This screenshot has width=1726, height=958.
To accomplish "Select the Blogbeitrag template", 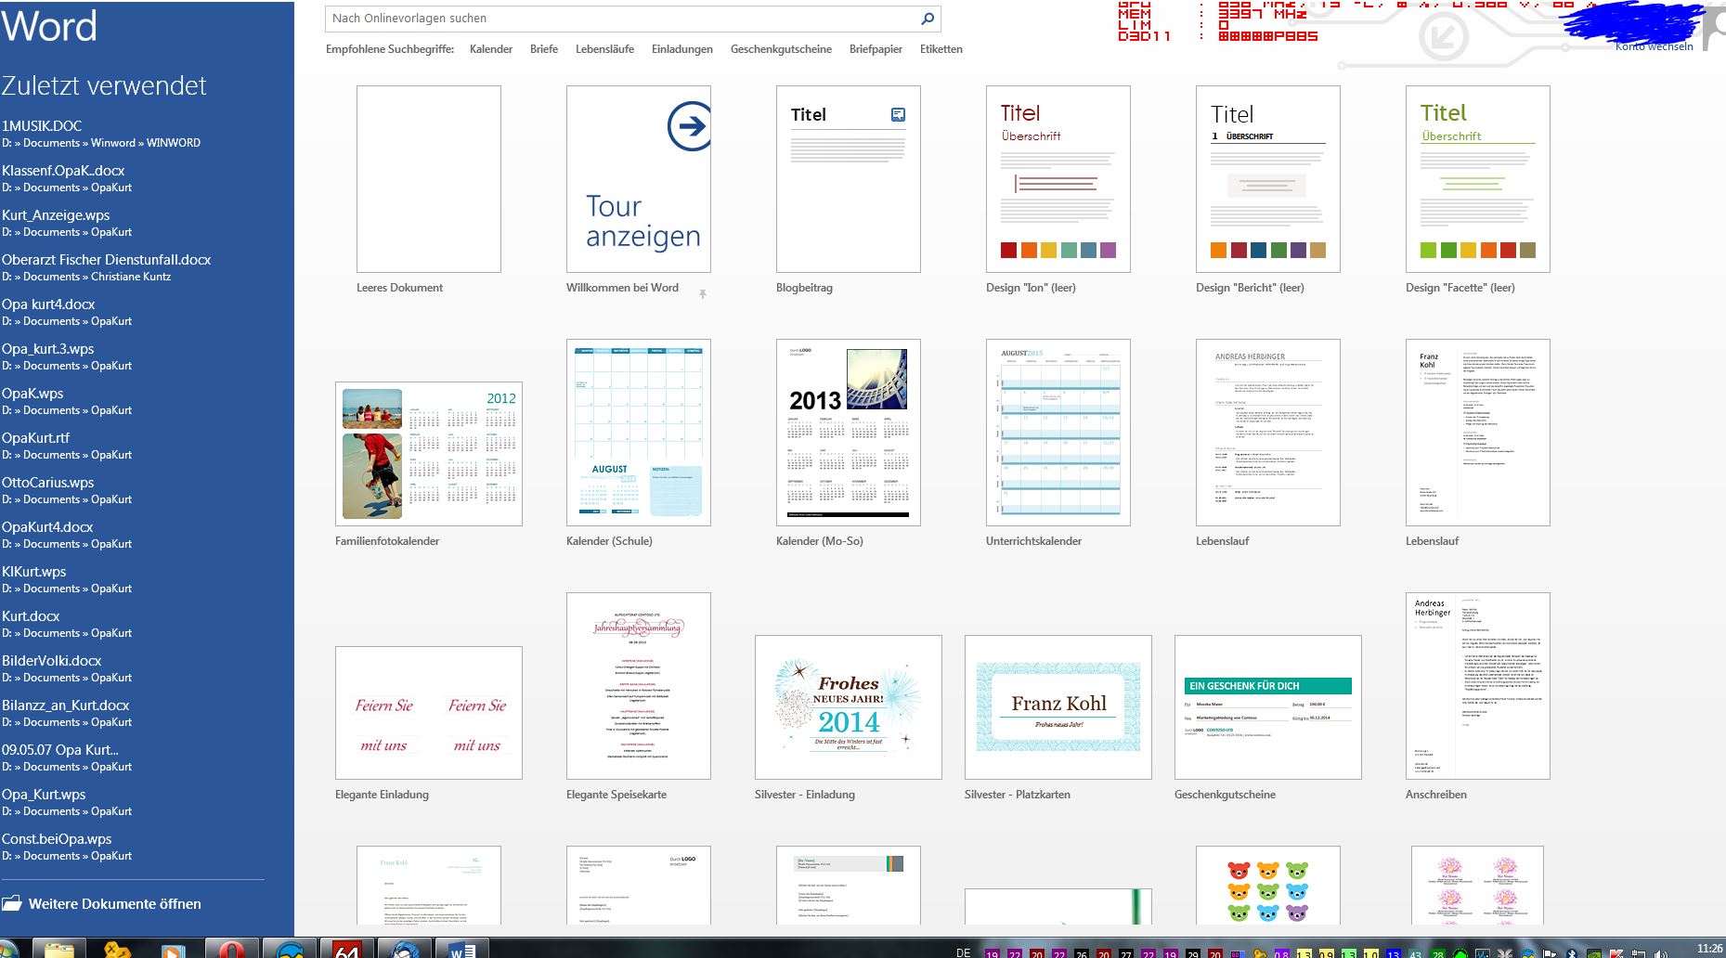I will tap(849, 179).
